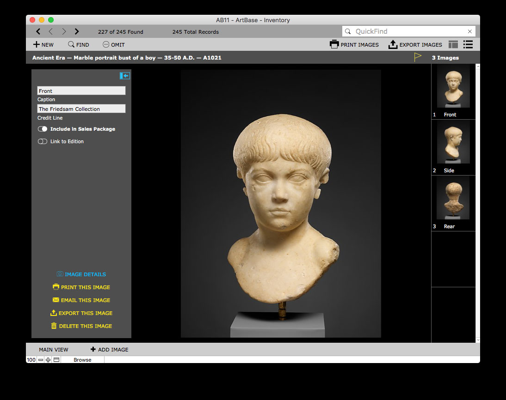Click EXPORT THIS IMAGE
506x400 pixels.
tap(81, 313)
